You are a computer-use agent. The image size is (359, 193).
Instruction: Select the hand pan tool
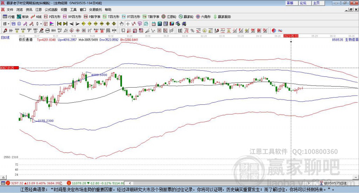coord(122,24)
